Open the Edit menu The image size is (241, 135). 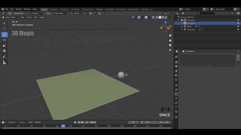click(12, 9)
